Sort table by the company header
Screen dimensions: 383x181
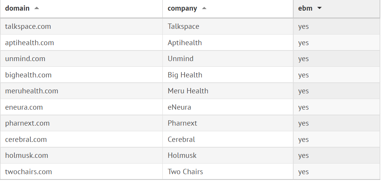coord(182,8)
